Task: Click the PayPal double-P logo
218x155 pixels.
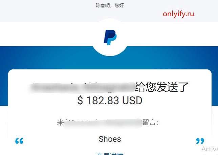Action: 110,37
